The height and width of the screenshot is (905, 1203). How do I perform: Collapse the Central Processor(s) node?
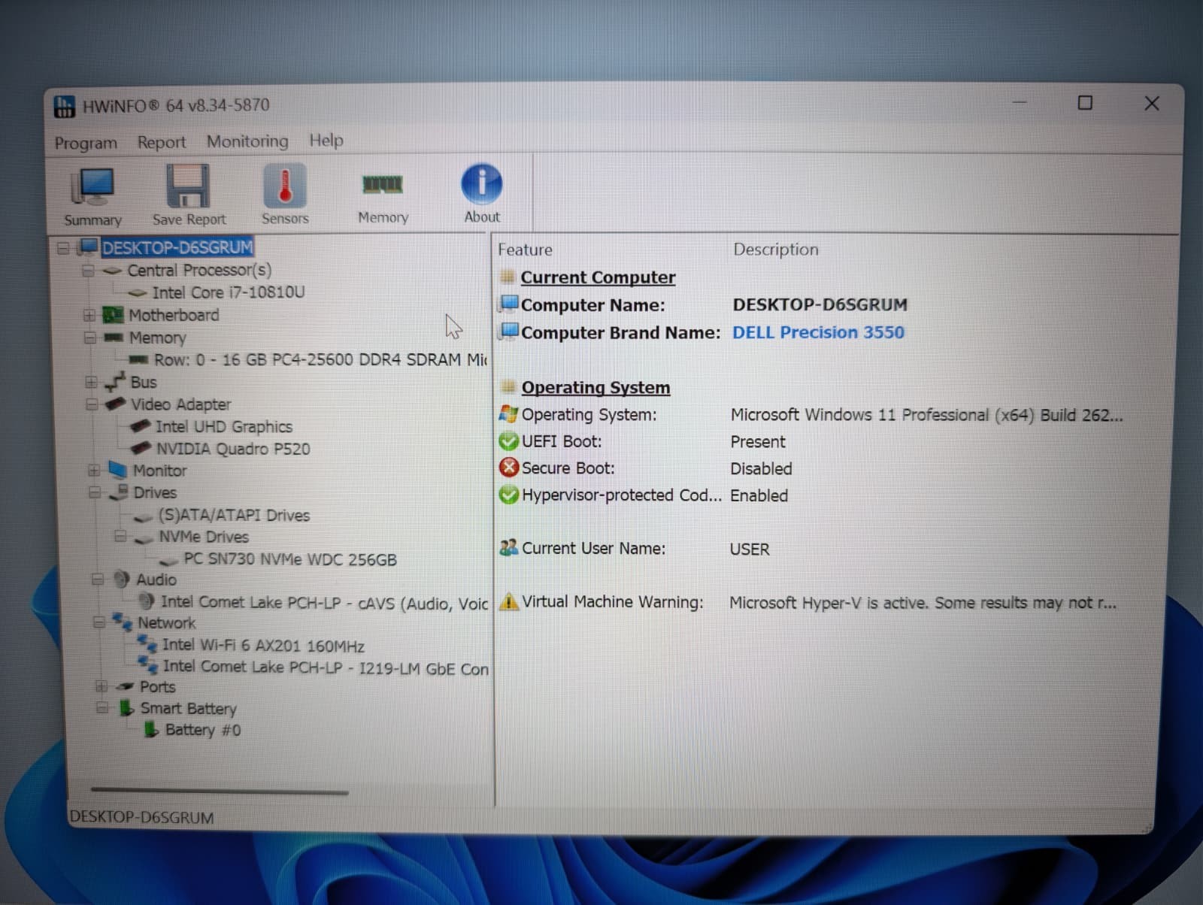pos(88,270)
